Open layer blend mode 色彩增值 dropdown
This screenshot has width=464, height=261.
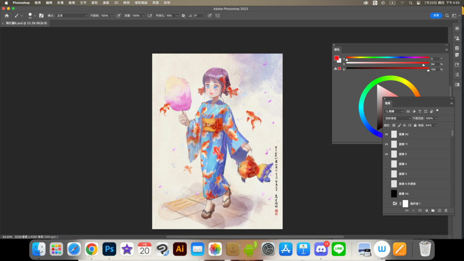coord(398,118)
